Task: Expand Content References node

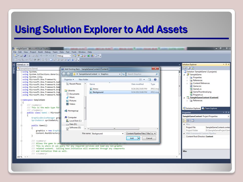Action: tap(187, 83)
